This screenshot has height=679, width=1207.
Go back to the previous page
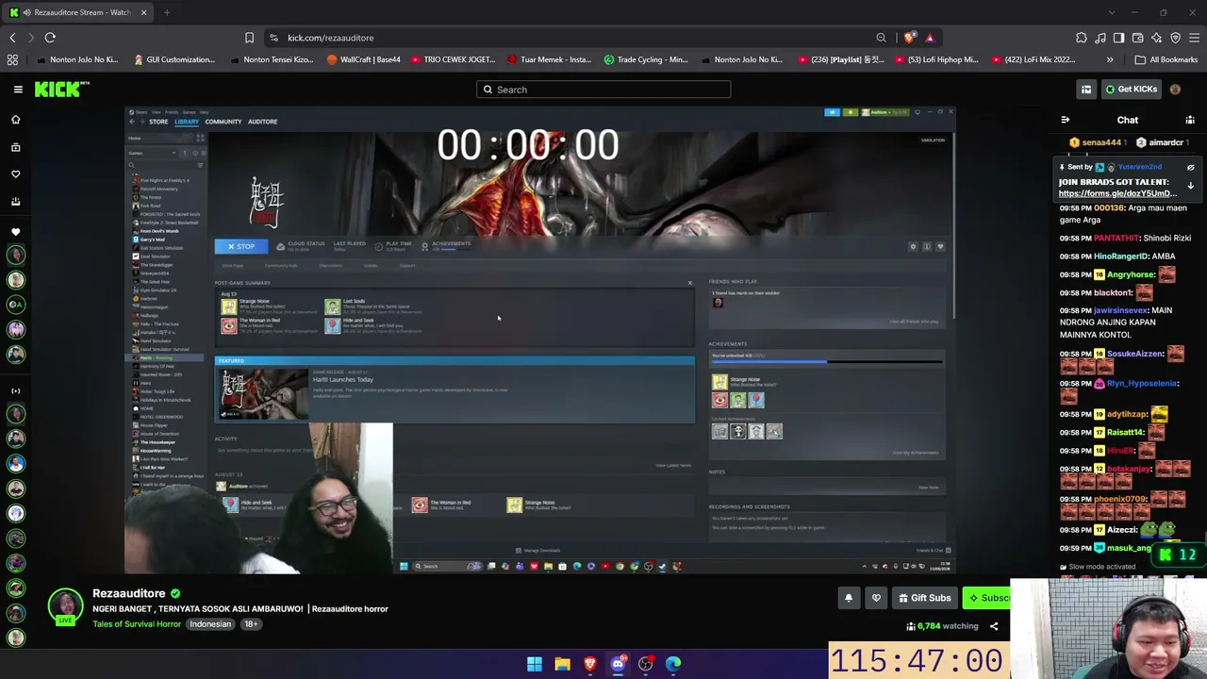tap(12, 38)
